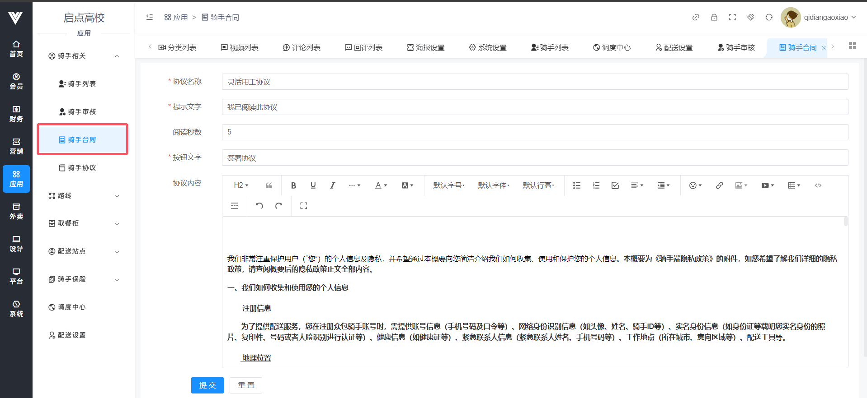Toggle bold formatting in editor

[x=293, y=185]
